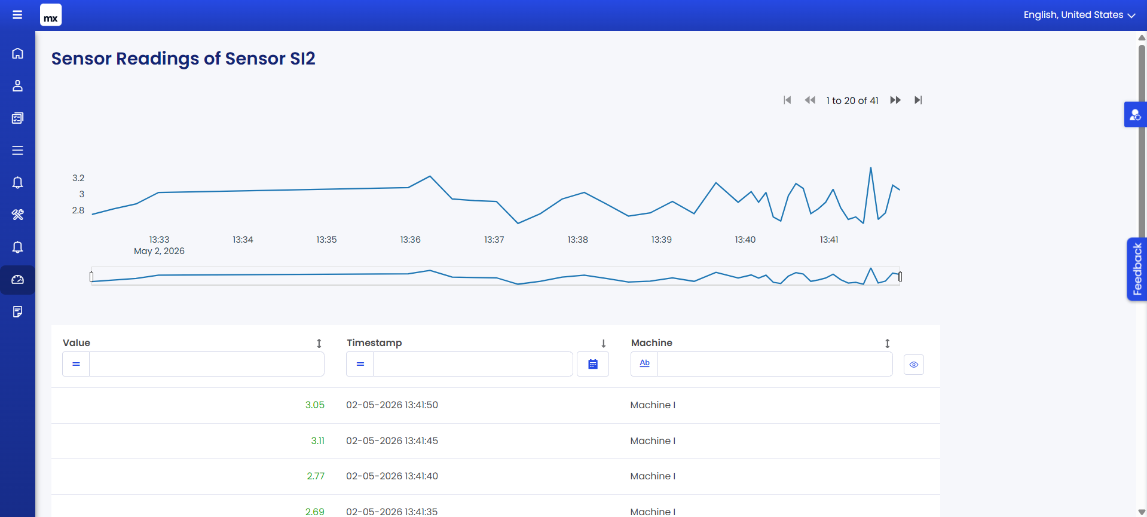The image size is (1147, 517).
Task: Click Machine 1 in the 13:41:50 row
Action: click(653, 405)
